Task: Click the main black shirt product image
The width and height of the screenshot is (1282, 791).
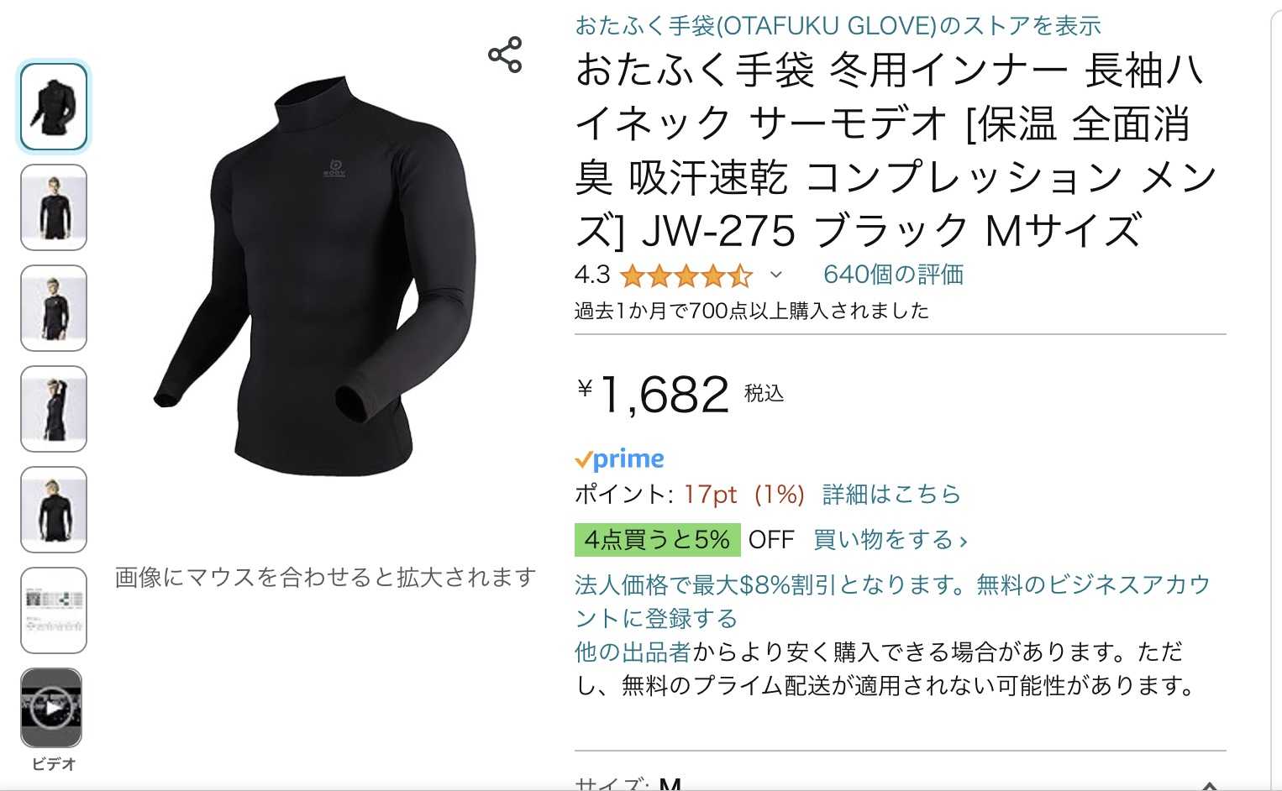Action: 315,275
